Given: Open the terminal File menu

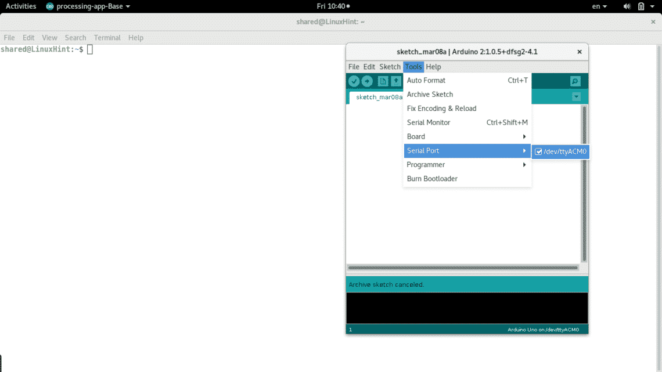Looking at the screenshot, I should 9,38.
